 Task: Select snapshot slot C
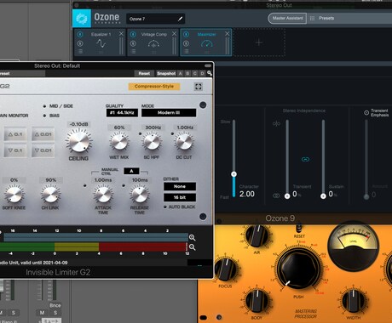195,73
